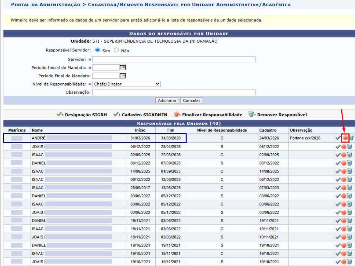Select Não for Responsável Servidor
Viewport: 355px width, 266px height.
(x=116, y=50)
